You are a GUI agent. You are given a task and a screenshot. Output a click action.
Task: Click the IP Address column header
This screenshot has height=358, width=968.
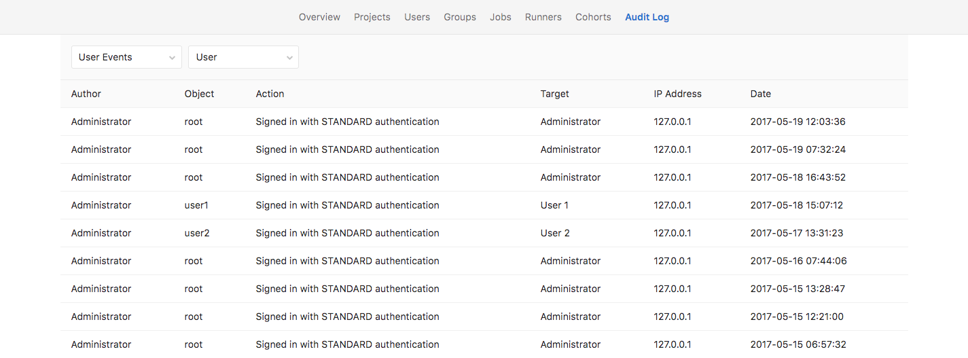coord(677,94)
